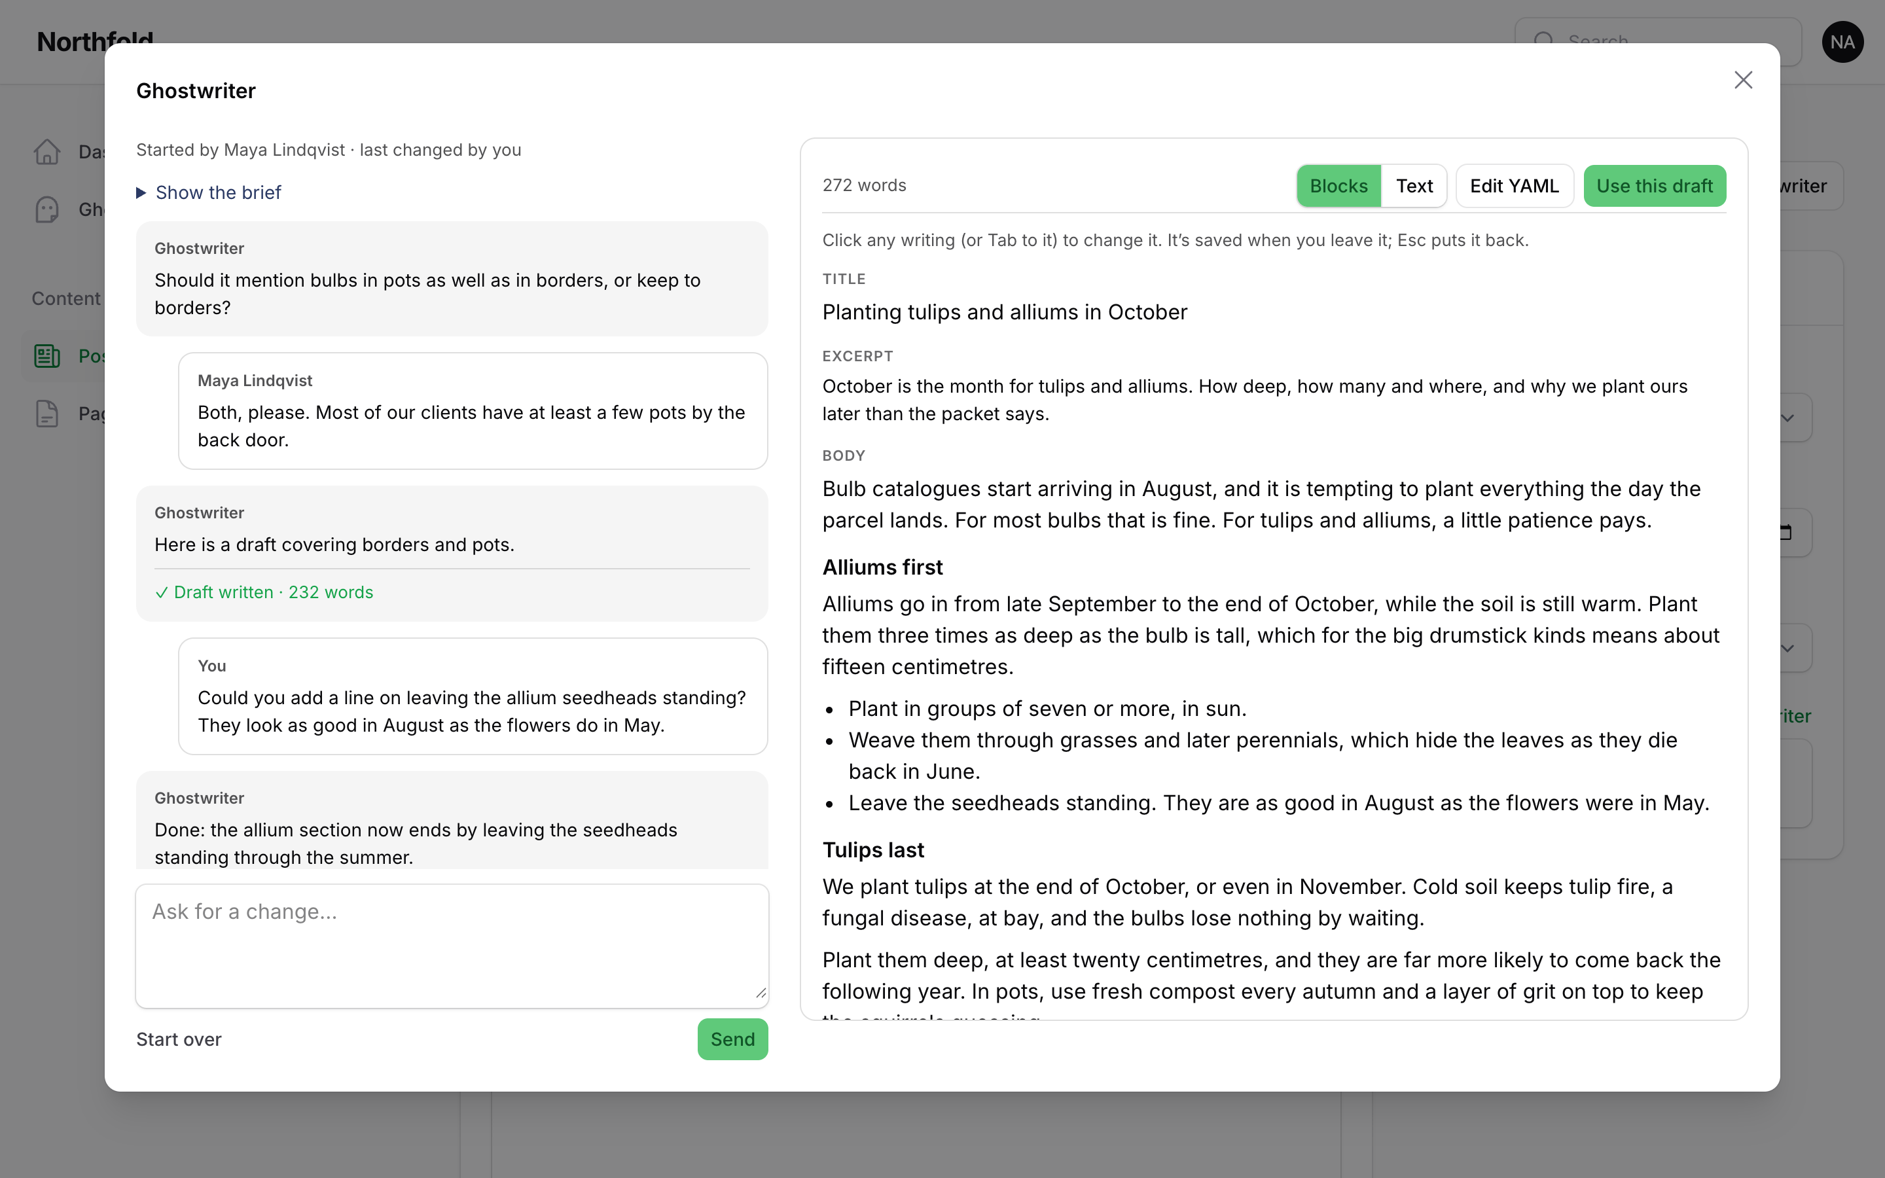Open the upper dropdown chevron behind the dialog
The image size is (1885, 1178).
click(1787, 418)
